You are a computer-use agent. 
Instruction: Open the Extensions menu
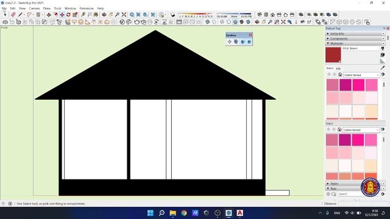(87, 8)
